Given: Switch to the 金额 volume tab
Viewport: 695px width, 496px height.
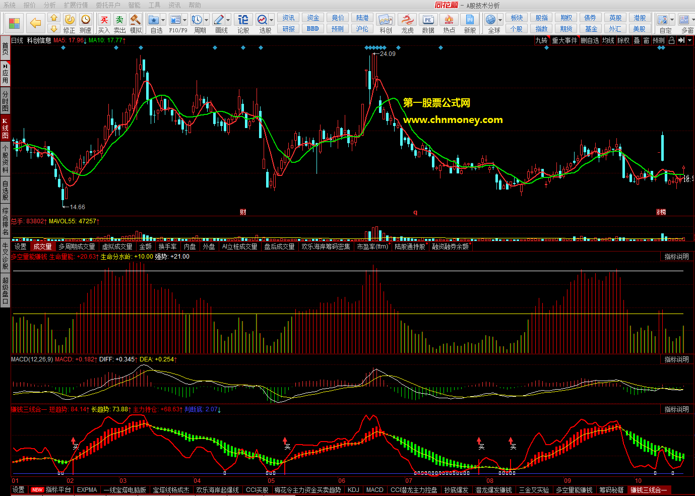Looking at the screenshot, I should click(x=146, y=246).
